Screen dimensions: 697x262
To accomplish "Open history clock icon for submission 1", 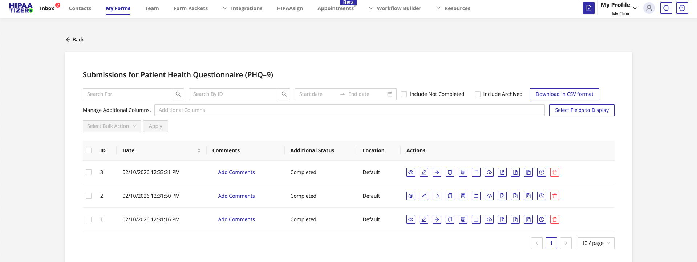I will point(541,219).
